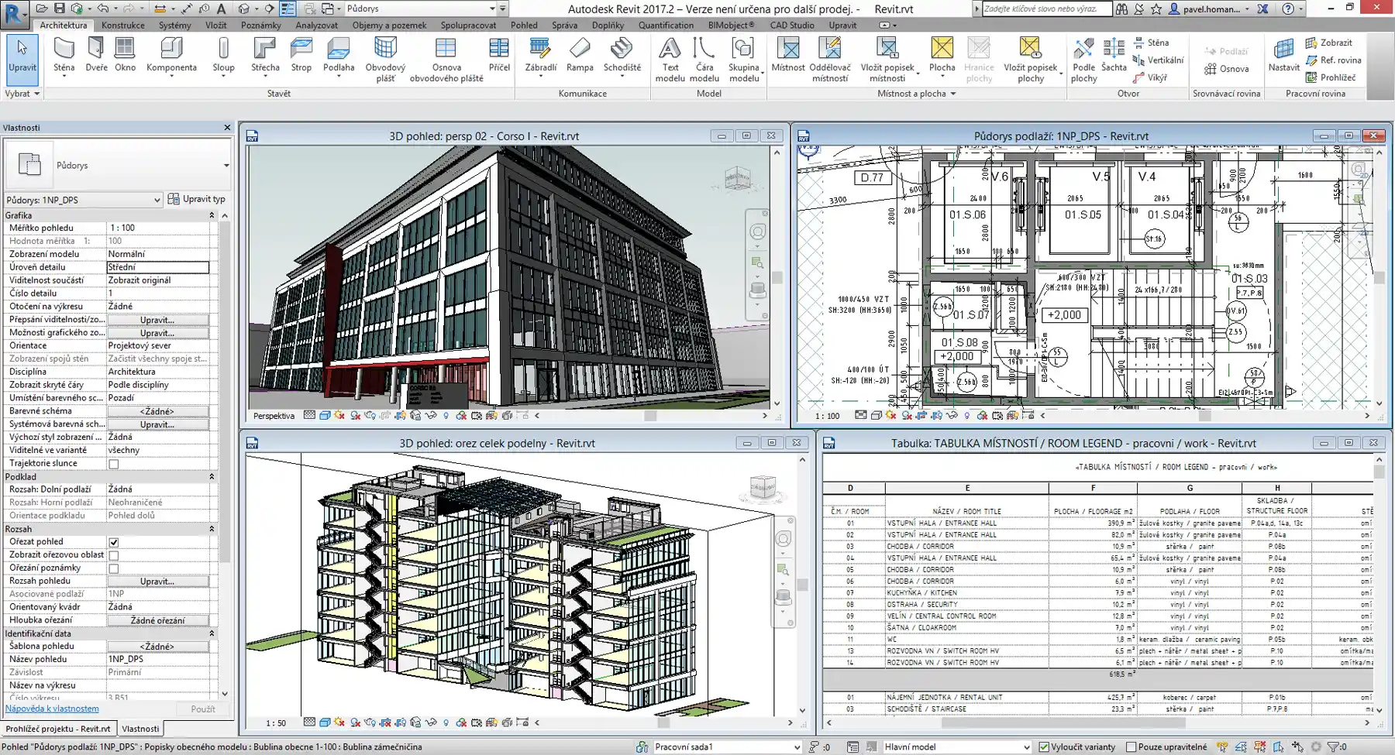
Task: Switch to the Pohled ribbon tab
Action: (524, 25)
